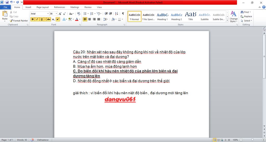The height and width of the screenshot is (142, 266).
Task: Apply the paragraph shading color
Action: (113, 19)
